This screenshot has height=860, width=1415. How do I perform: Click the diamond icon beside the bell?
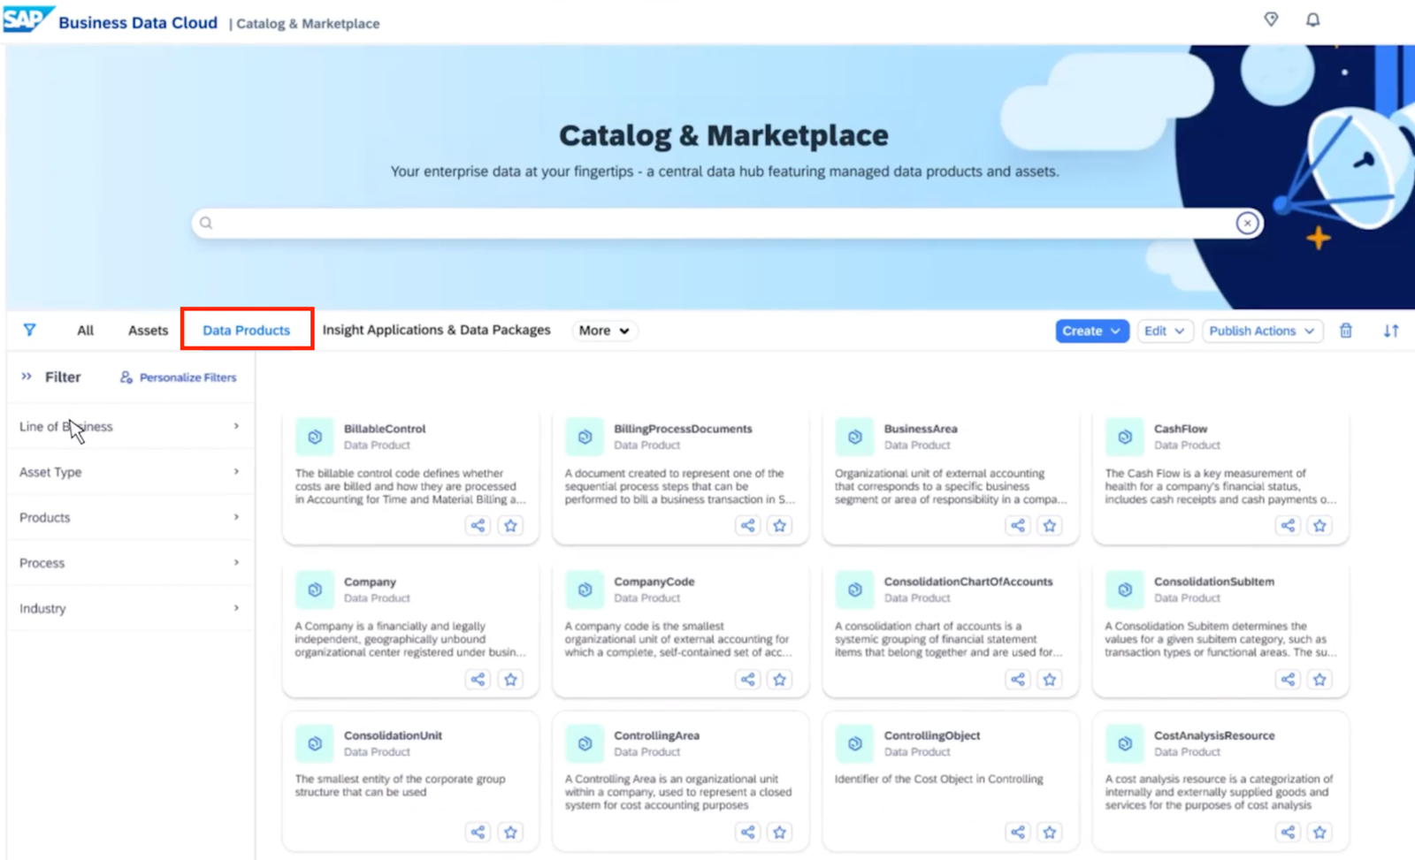click(x=1271, y=19)
